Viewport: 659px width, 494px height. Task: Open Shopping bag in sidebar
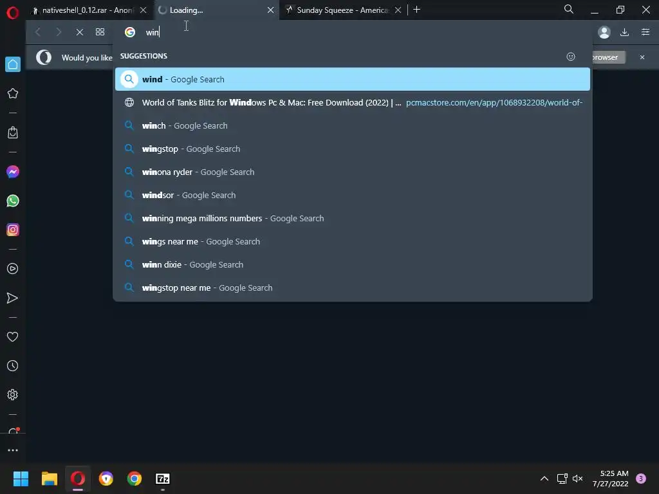[x=13, y=133]
